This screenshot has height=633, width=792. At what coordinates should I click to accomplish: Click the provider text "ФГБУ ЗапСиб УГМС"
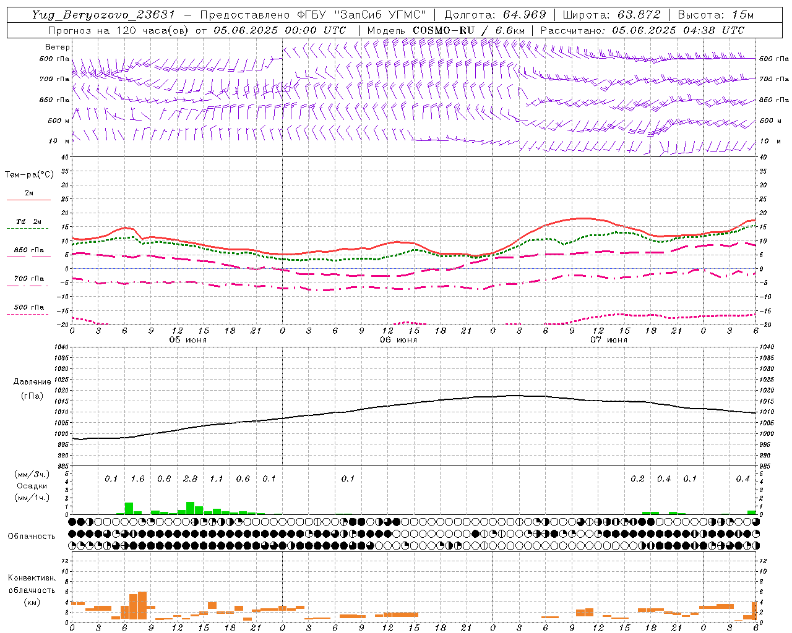[363, 15]
